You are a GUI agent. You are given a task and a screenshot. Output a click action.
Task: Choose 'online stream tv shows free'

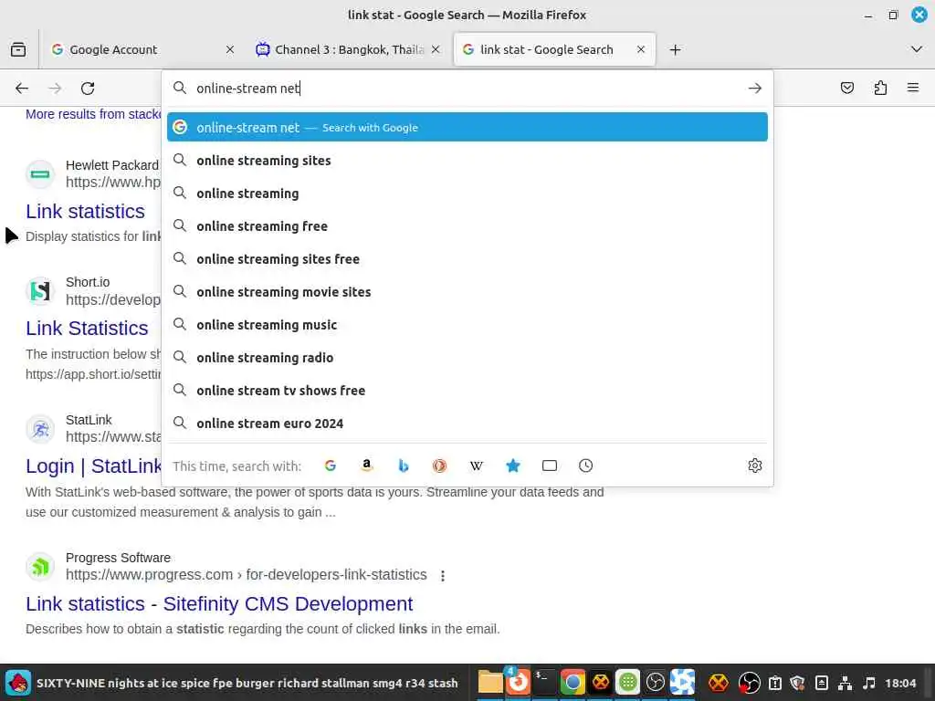[x=467, y=390]
